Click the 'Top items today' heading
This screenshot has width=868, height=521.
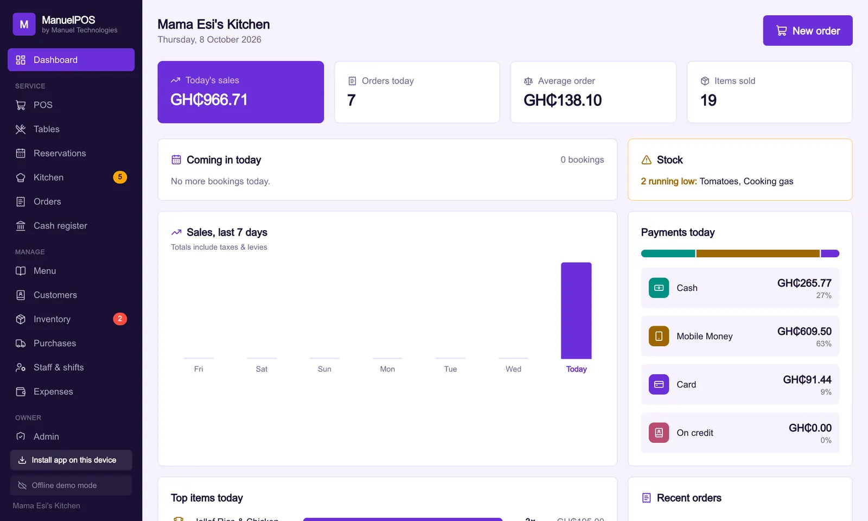click(x=207, y=498)
